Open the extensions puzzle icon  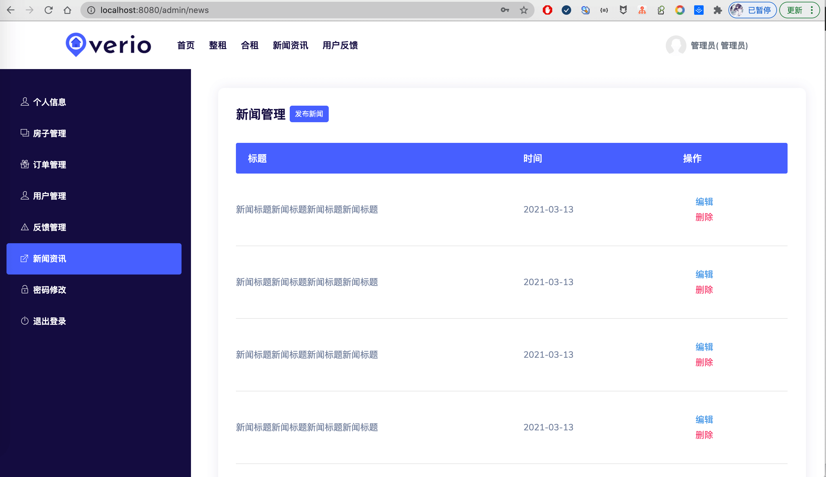[x=718, y=10]
